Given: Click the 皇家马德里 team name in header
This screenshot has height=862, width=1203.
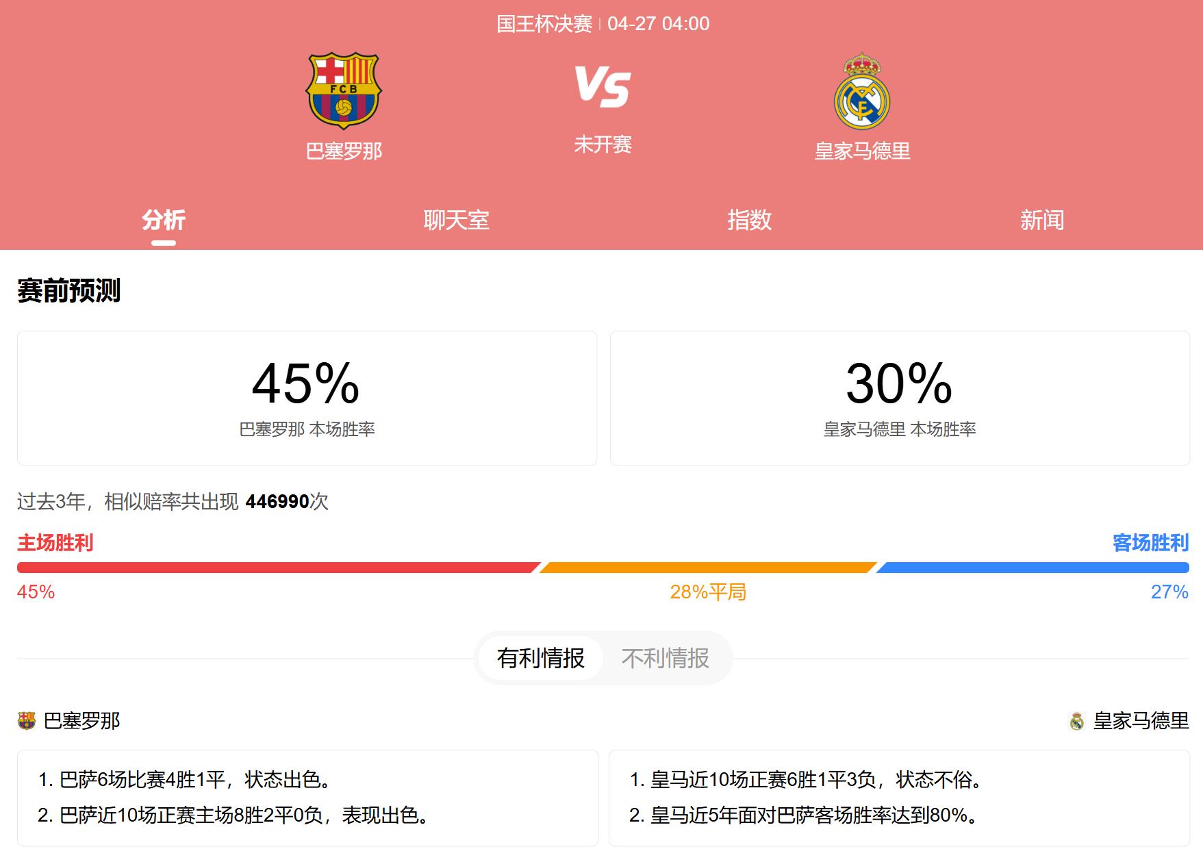Looking at the screenshot, I should pyautogui.click(x=862, y=151).
